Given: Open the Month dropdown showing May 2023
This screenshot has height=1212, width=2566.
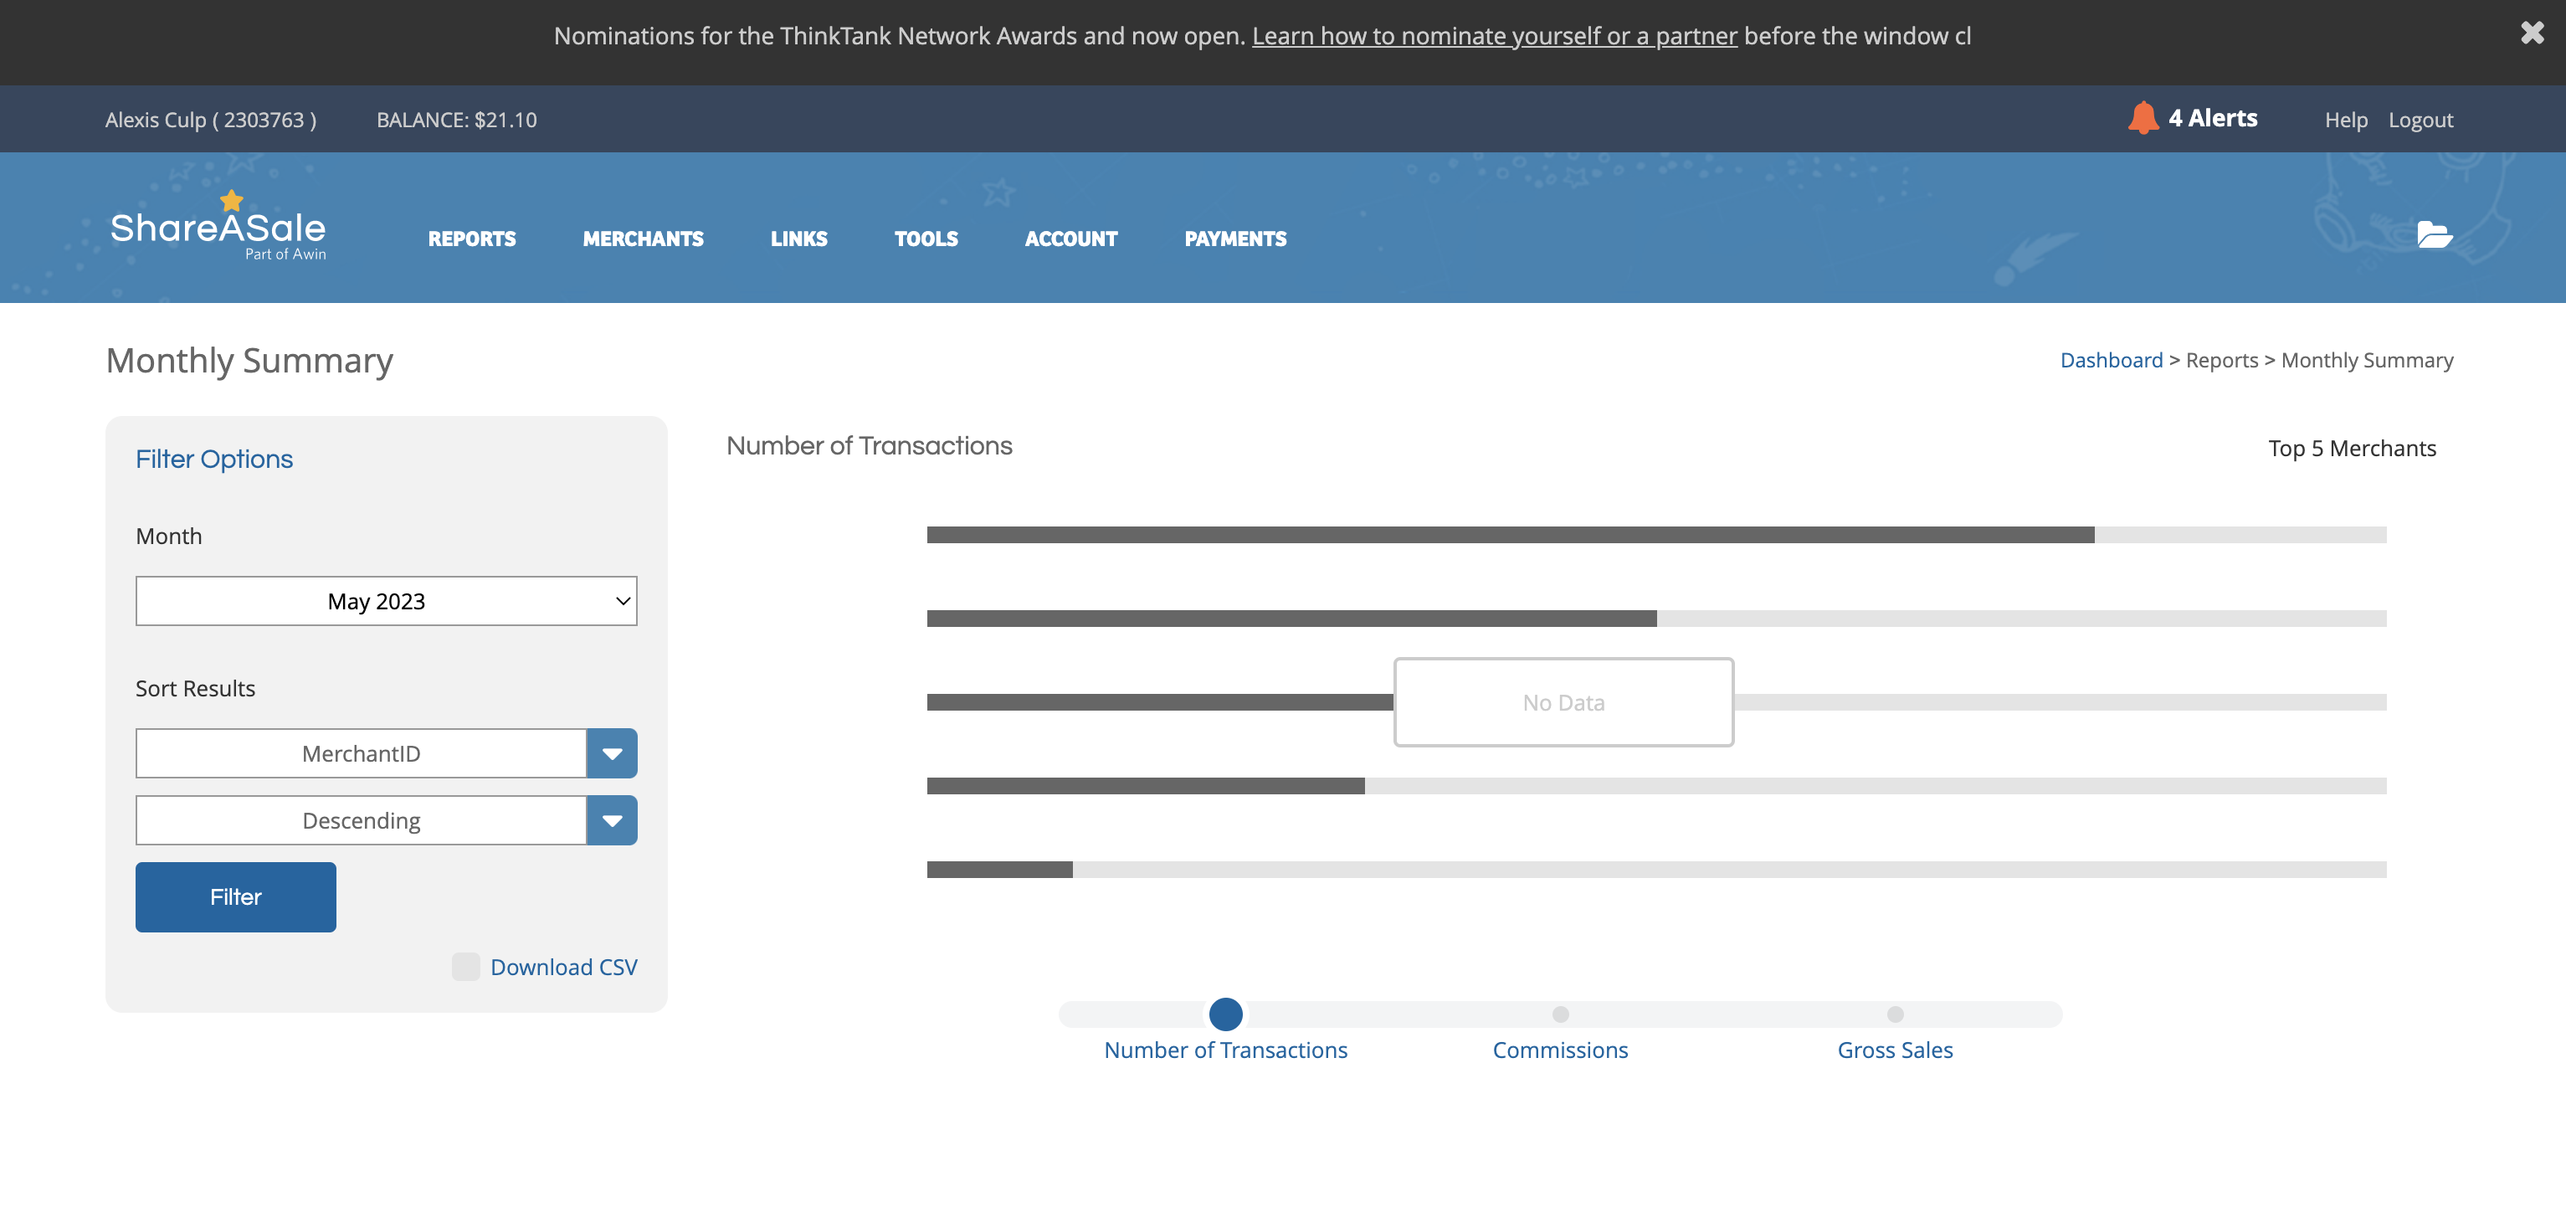Looking at the screenshot, I should [387, 600].
